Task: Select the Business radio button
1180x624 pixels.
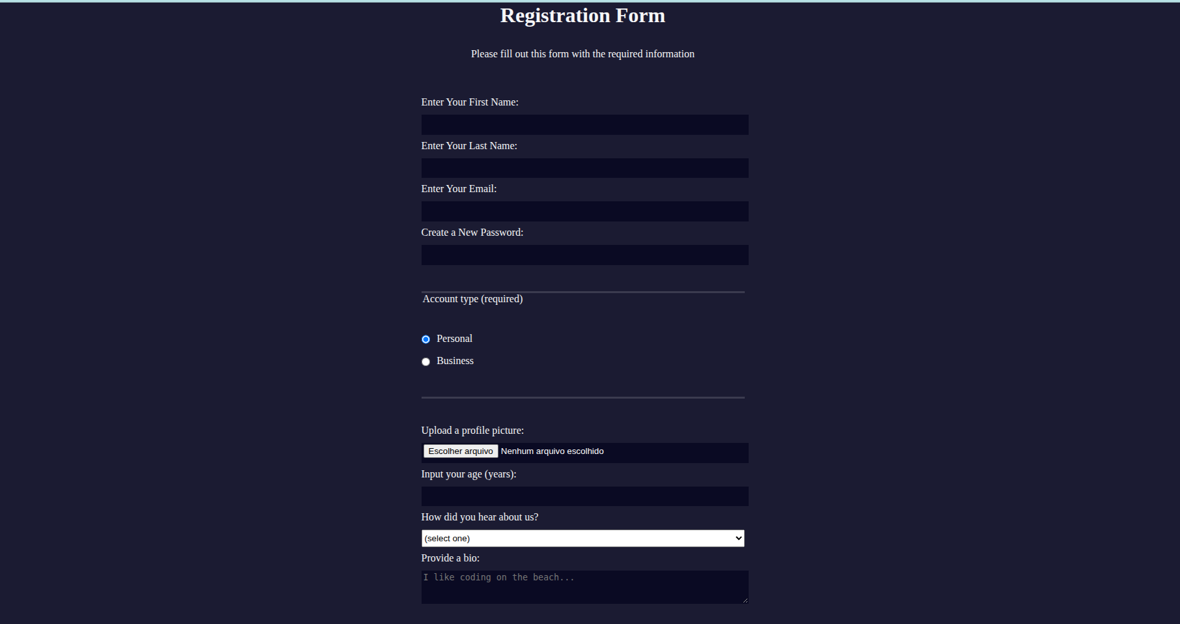Action: [x=426, y=362]
